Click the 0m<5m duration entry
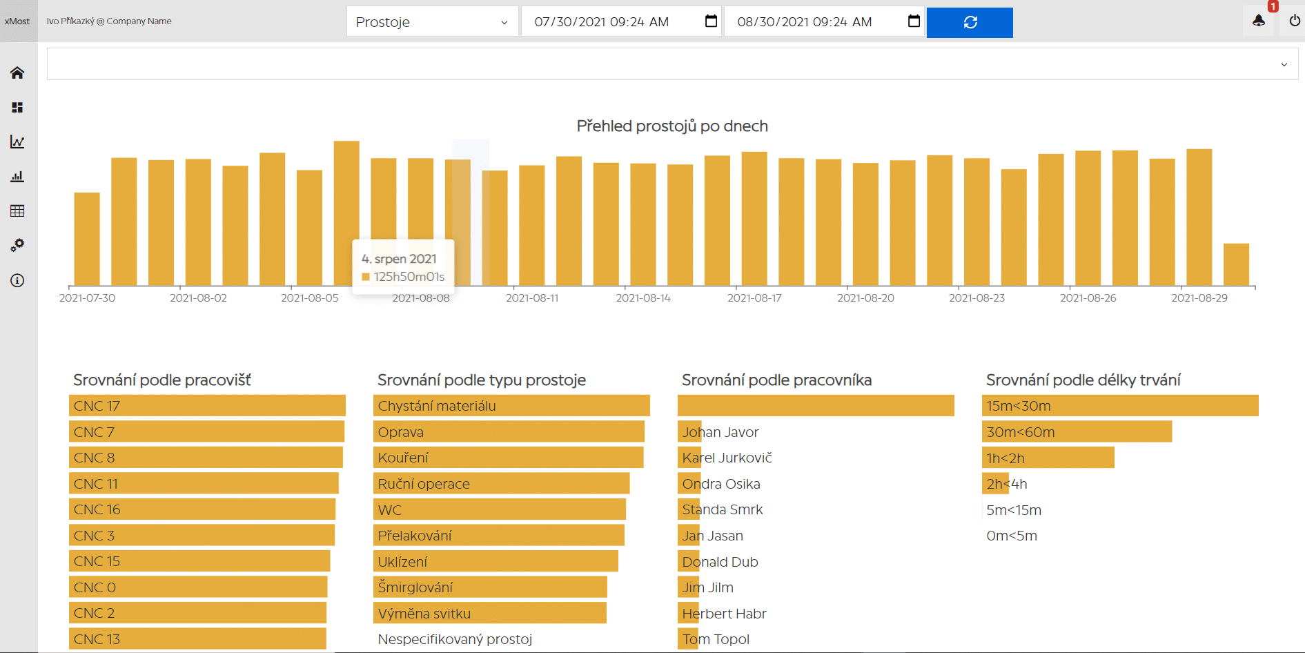This screenshot has height=653, width=1305. [1012, 536]
